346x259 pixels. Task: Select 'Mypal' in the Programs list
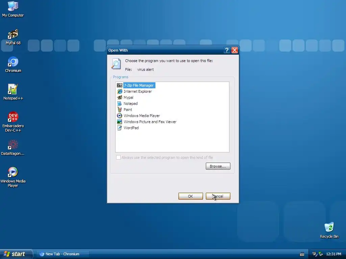(128, 97)
